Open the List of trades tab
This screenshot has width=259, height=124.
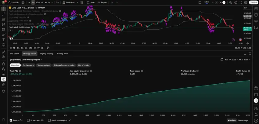(84, 65)
